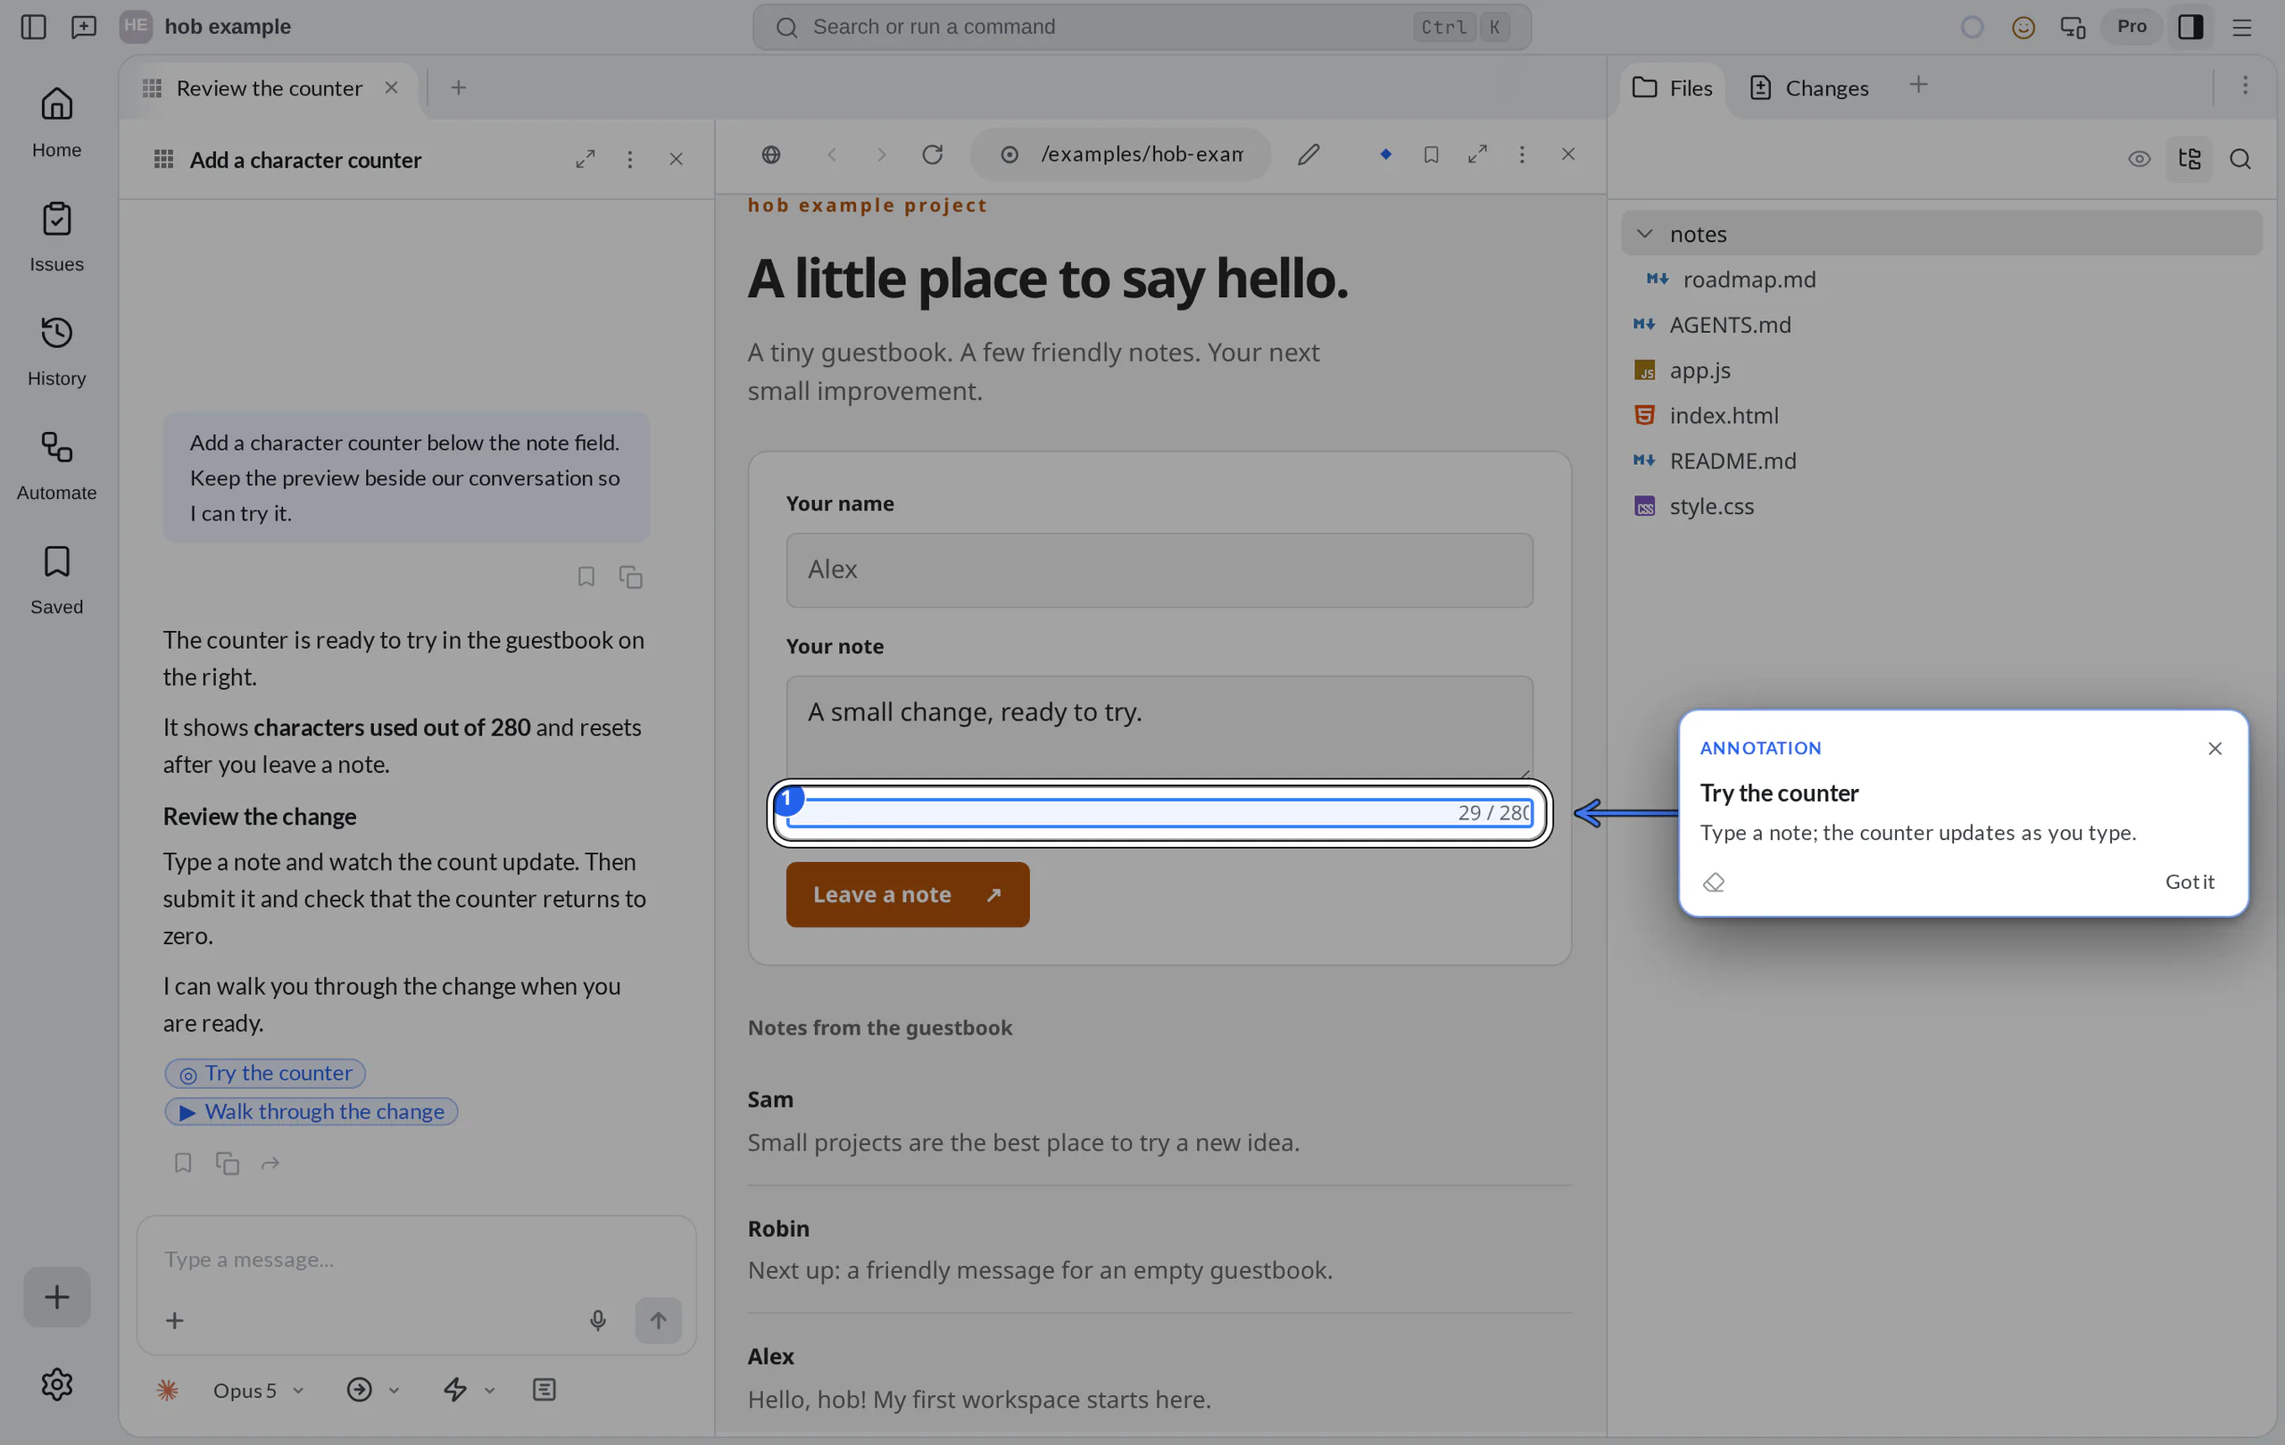Open index.html file
Viewport: 2285px width, 1445px height.
click(1724, 416)
